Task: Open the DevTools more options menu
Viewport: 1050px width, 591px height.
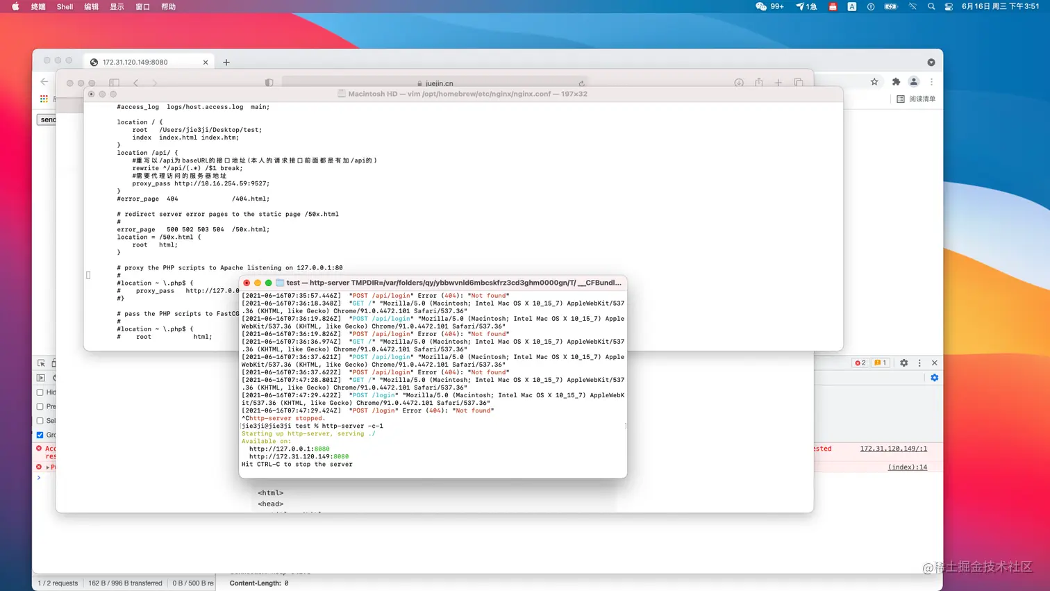Action: (919, 363)
